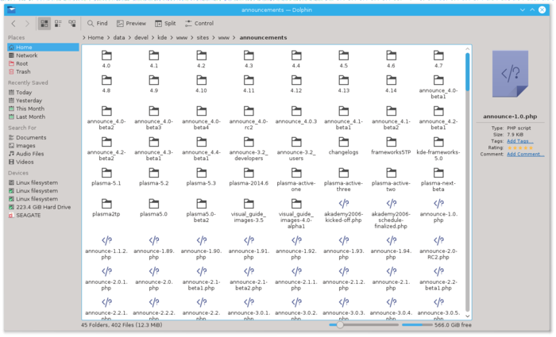Open Network in Places panel
This screenshot has height=337, width=556.
[43, 56]
